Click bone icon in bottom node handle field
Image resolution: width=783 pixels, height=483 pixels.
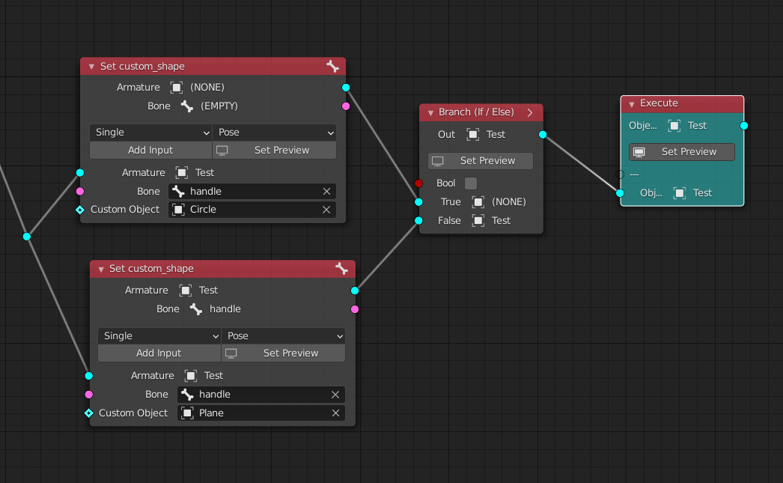[x=187, y=395]
